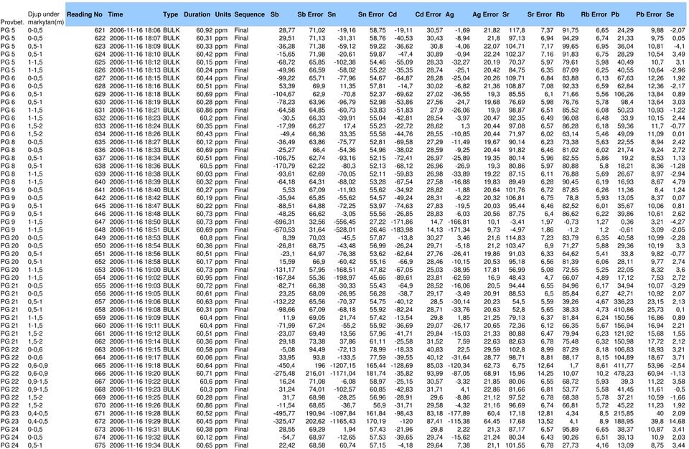Click Ag value -177,89

[459, 413]
